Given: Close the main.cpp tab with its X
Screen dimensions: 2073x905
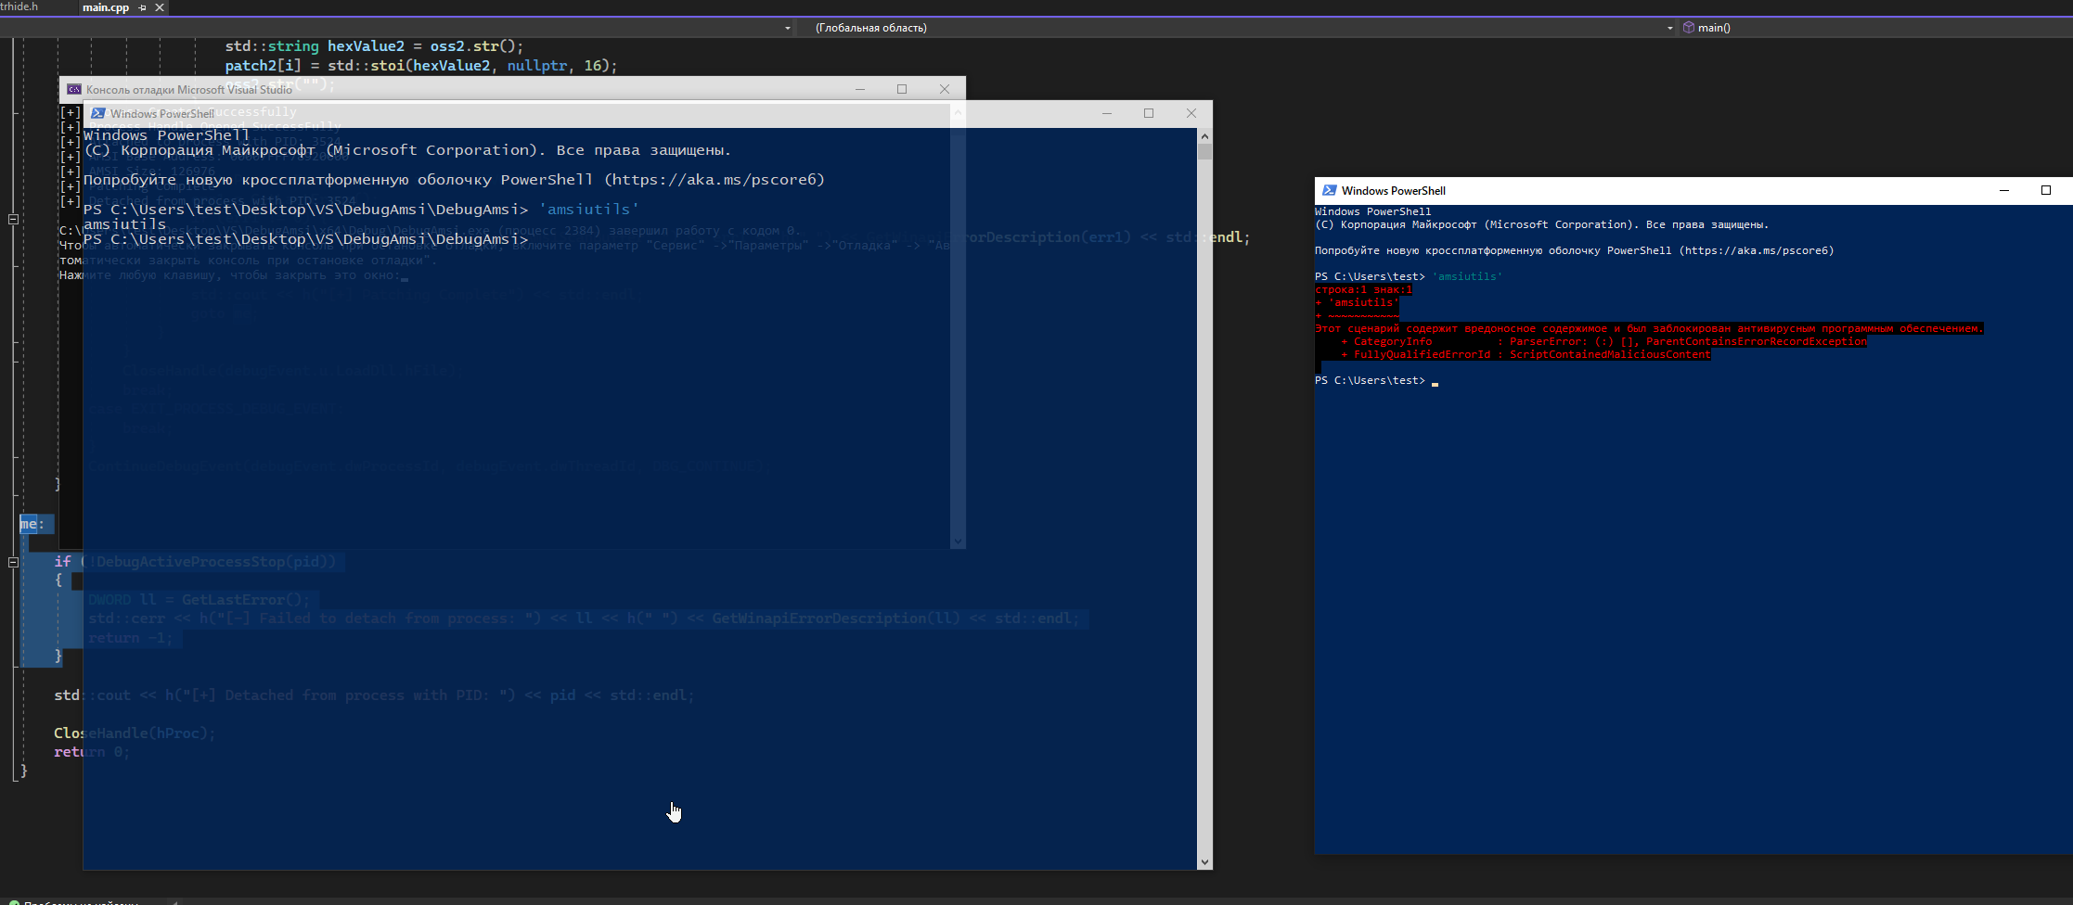Looking at the screenshot, I should (160, 7).
